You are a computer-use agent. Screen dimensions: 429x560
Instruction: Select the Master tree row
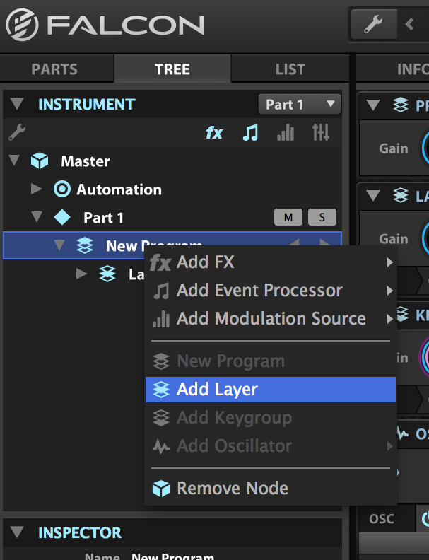pyautogui.click(x=172, y=161)
